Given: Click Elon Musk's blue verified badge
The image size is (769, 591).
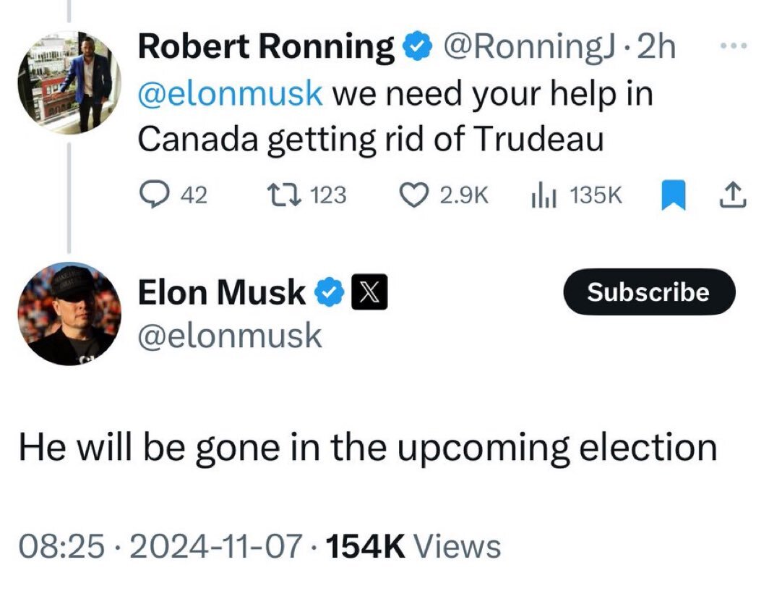Looking at the screenshot, I should [330, 292].
